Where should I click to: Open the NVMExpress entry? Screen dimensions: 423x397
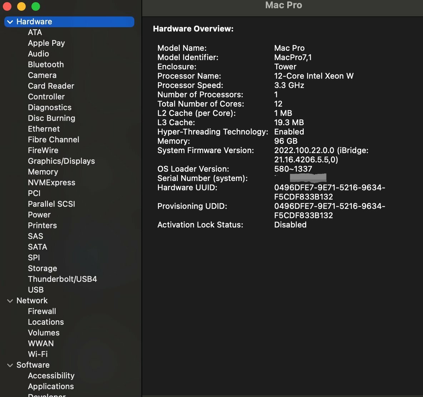pyautogui.click(x=51, y=182)
